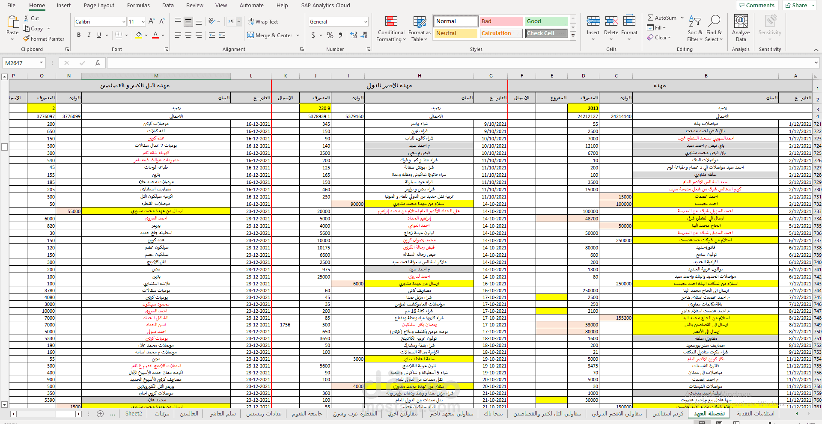Toggle middle vertical alignment

coord(188,21)
